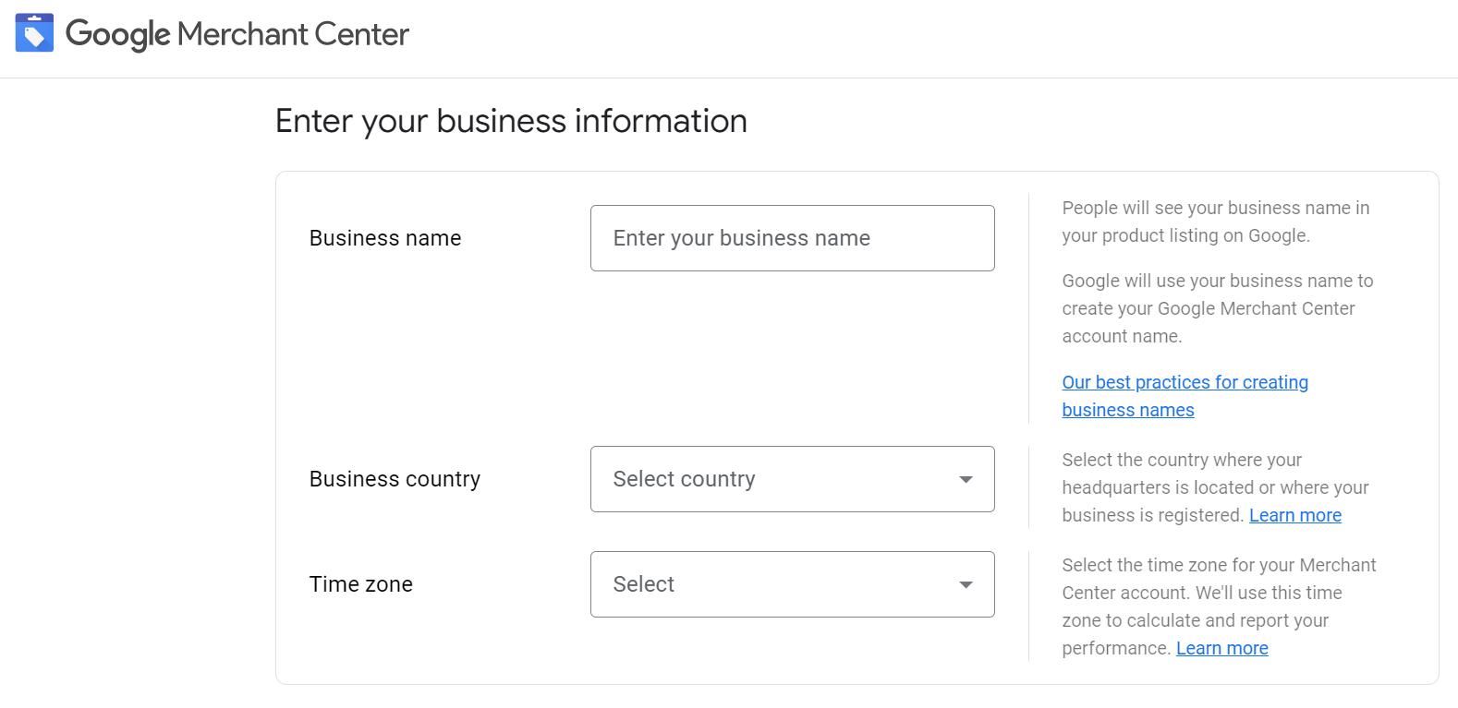Open Learn more link about business country
Image resolution: width=1458 pixels, height=708 pixels.
(1295, 515)
